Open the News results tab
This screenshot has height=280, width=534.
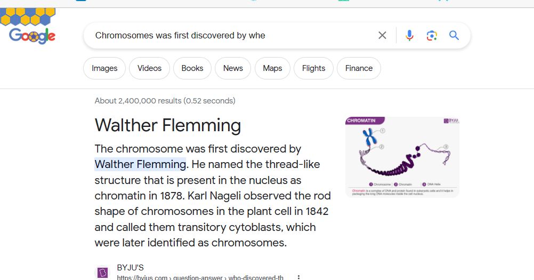[x=233, y=68]
